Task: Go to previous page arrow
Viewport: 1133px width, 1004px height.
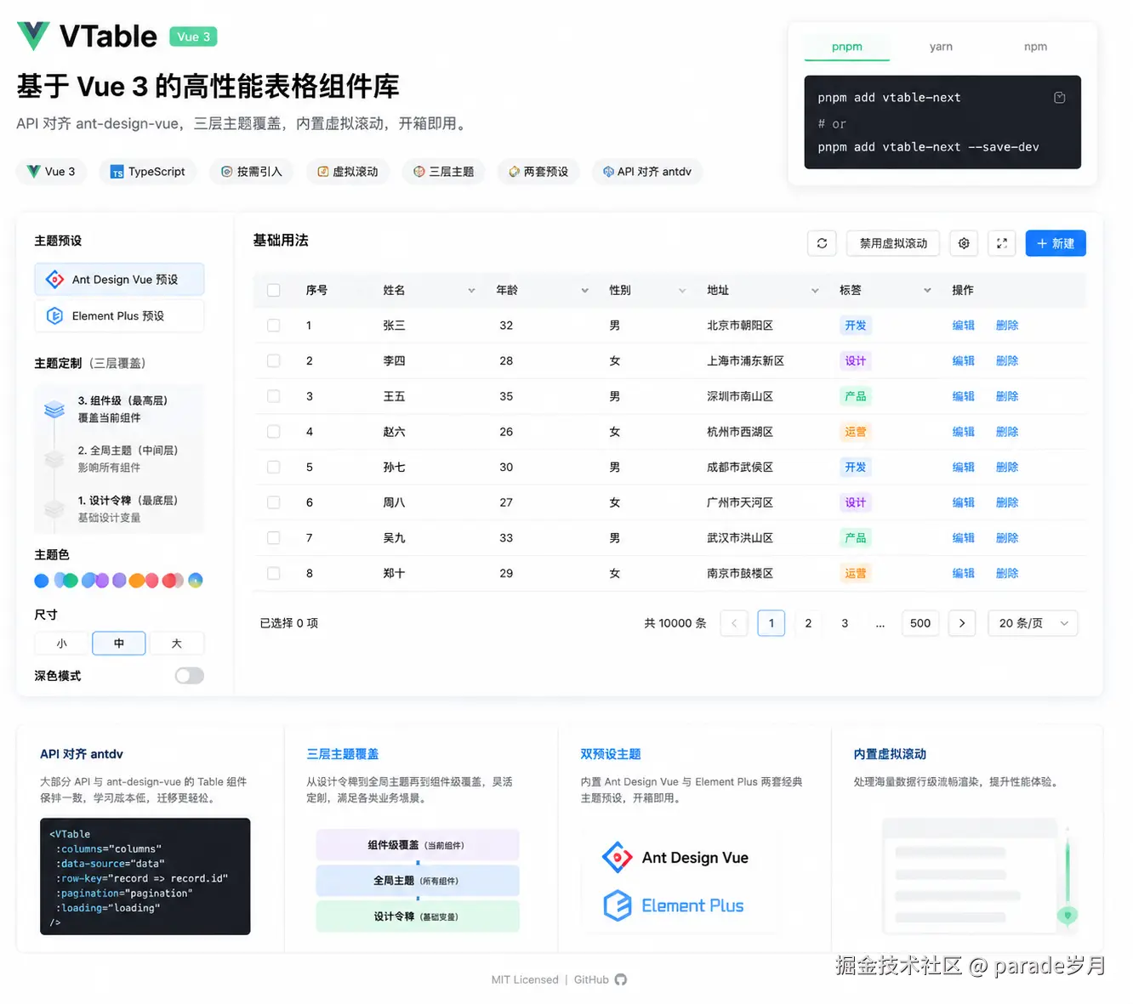Action: point(734,623)
